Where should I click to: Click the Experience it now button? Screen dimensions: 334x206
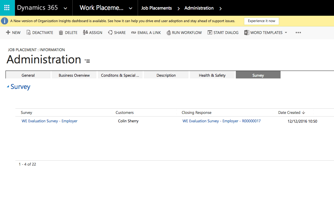pyautogui.click(x=261, y=21)
